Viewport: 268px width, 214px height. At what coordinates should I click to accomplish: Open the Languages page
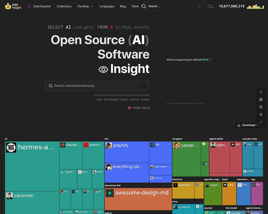click(x=107, y=6)
